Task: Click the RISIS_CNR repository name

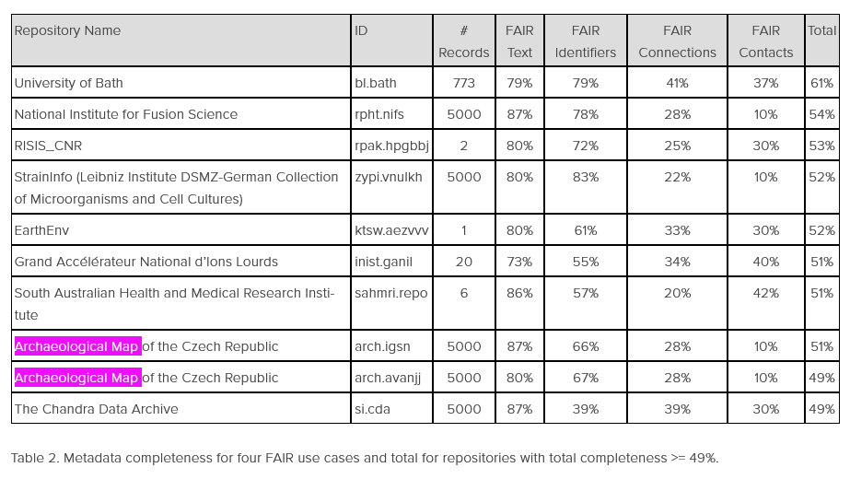Action: coord(48,146)
